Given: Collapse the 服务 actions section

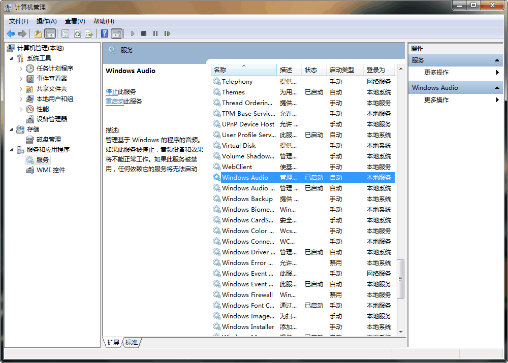Looking at the screenshot, I should (x=497, y=60).
